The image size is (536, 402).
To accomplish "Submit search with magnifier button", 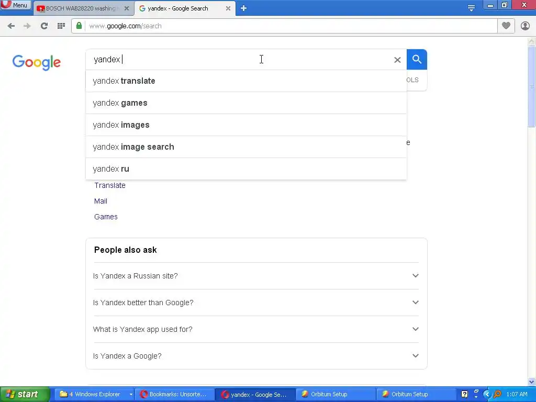I will [x=417, y=60].
